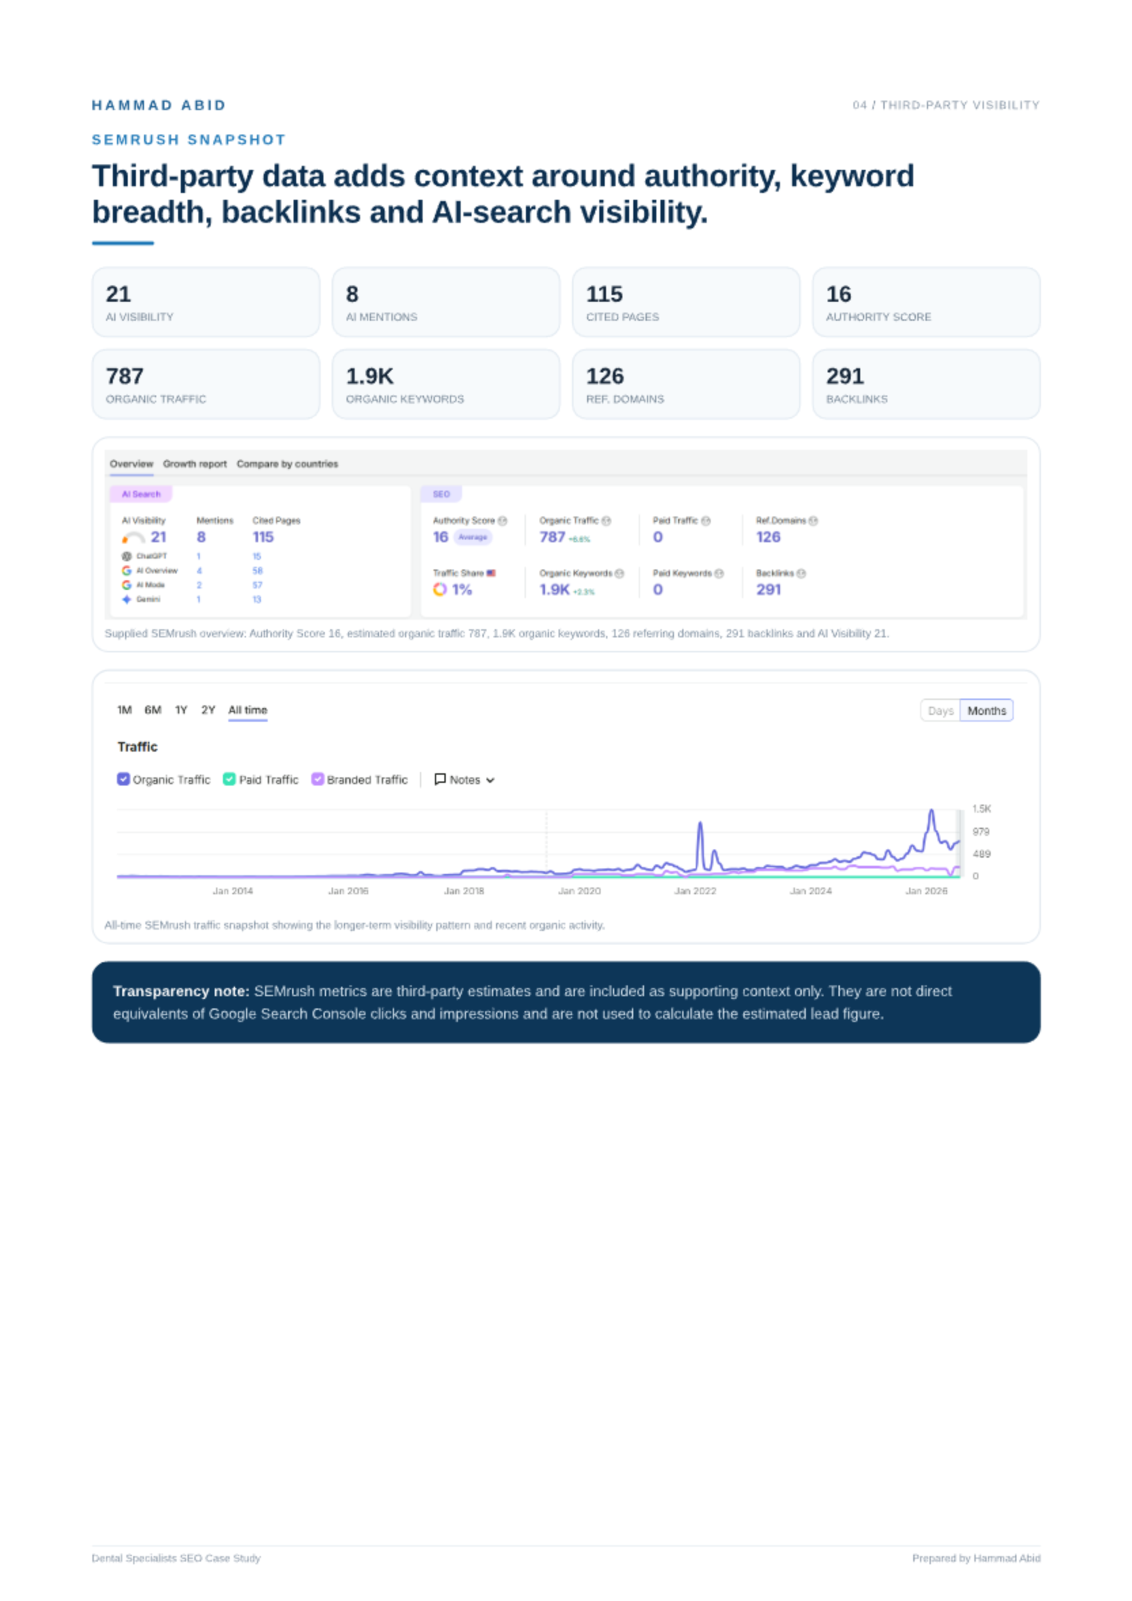Click the Gemini sparkle icon

pos(127,599)
